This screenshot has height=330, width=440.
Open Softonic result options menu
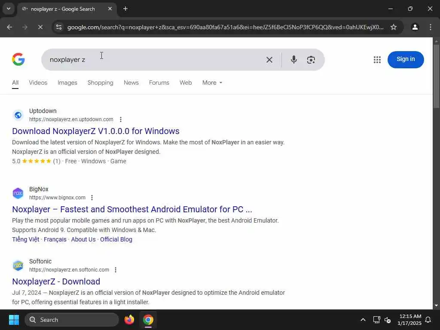point(116,270)
